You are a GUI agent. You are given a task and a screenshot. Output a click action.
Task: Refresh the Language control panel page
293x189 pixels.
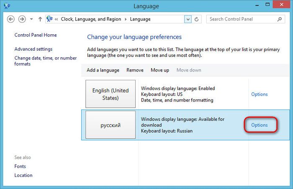click(197, 19)
